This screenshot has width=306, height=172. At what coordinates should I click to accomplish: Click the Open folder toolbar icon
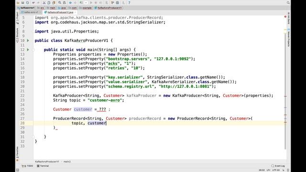[x=18, y=3]
